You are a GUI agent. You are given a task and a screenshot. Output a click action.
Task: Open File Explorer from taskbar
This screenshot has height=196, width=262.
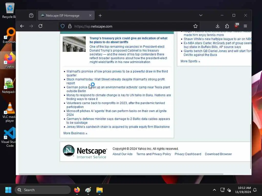(100, 190)
